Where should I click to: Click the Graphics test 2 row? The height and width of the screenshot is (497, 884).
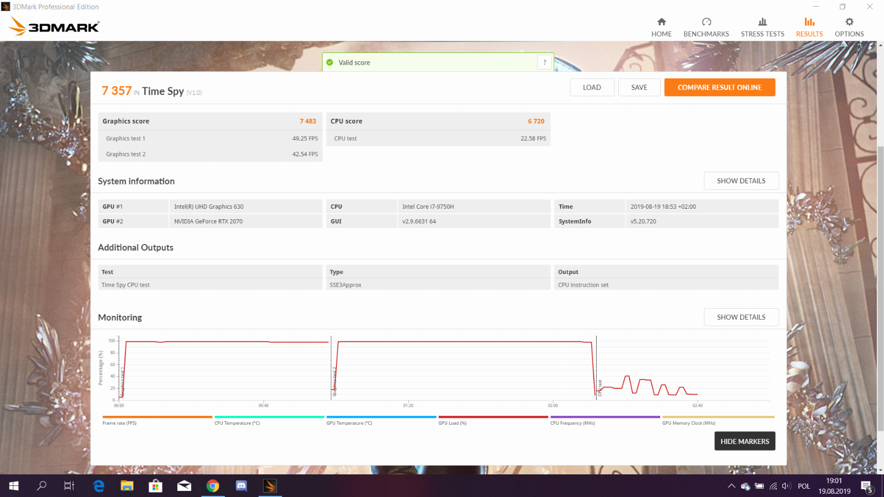[x=211, y=154]
